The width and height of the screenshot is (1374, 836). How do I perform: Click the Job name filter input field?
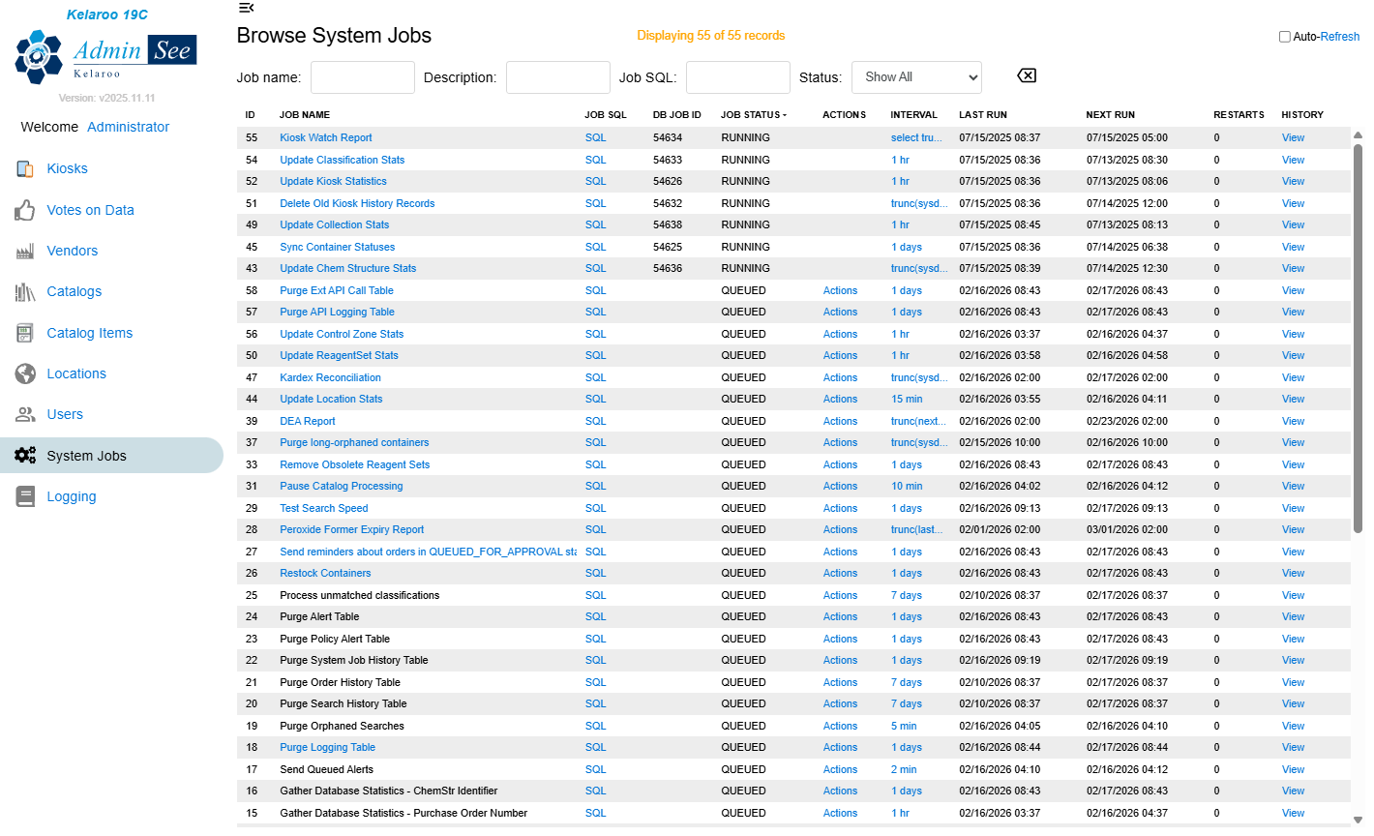pos(362,77)
